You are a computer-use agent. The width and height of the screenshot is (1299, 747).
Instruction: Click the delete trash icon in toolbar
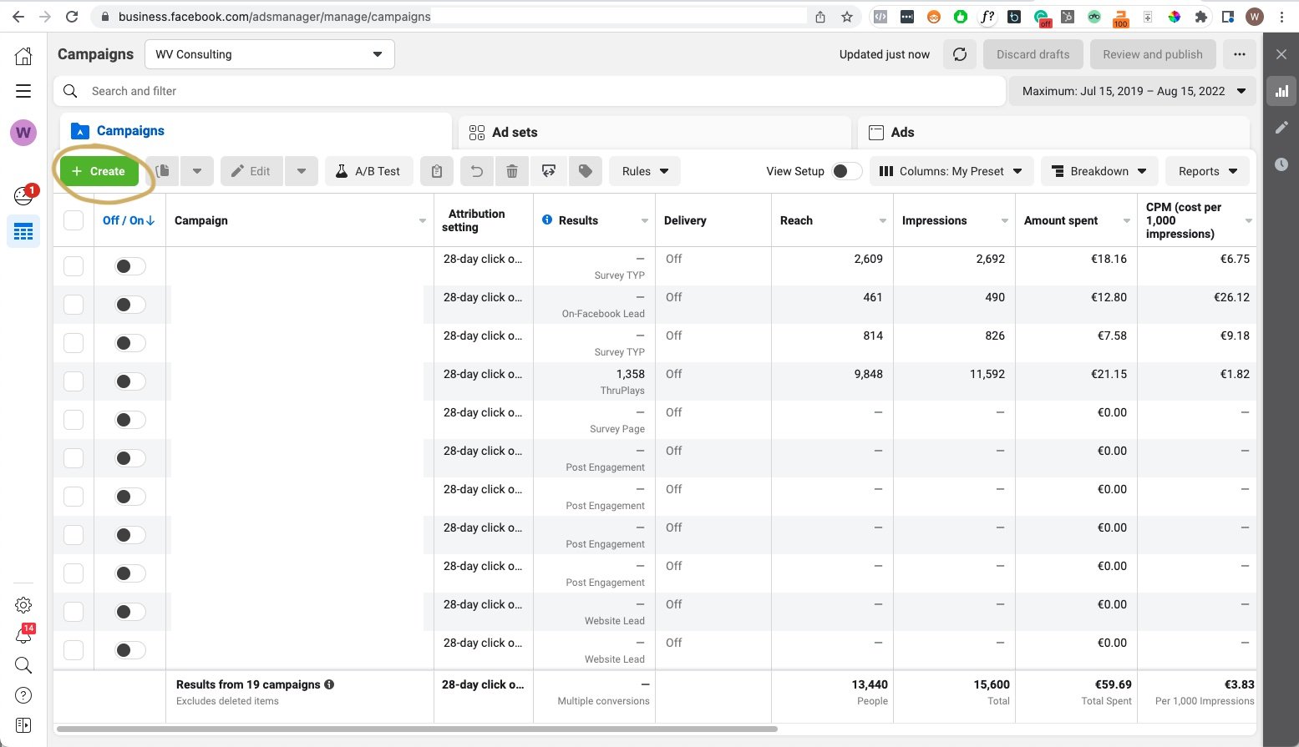pyautogui.click(x=512, y=171)
